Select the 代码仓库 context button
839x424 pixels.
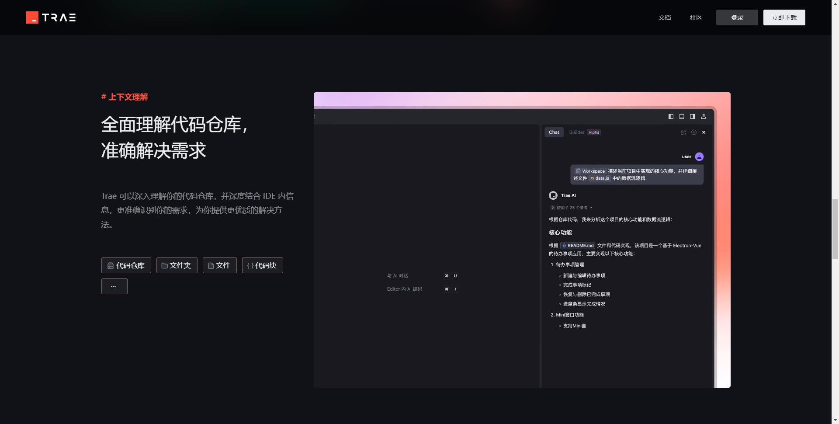click(x=126, y=265)
